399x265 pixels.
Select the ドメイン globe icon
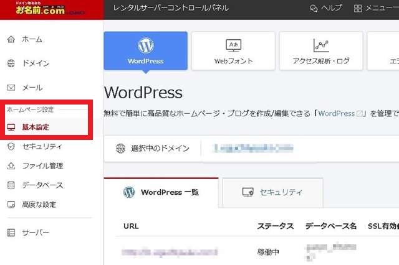[x=11, y=63]
